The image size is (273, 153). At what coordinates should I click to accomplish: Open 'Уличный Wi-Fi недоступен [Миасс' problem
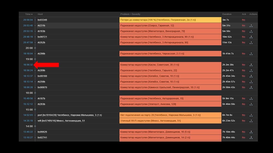[150, 121]
